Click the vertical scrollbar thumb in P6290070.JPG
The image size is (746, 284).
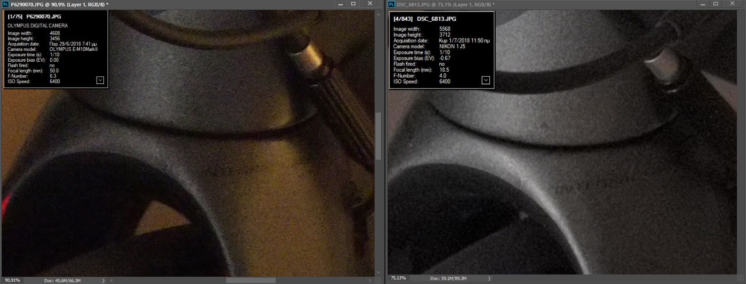[378, 136]
